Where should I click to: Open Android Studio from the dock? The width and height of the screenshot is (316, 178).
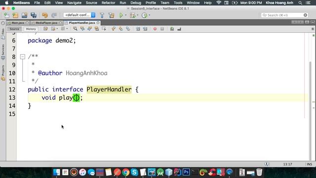tap(160, 173)
